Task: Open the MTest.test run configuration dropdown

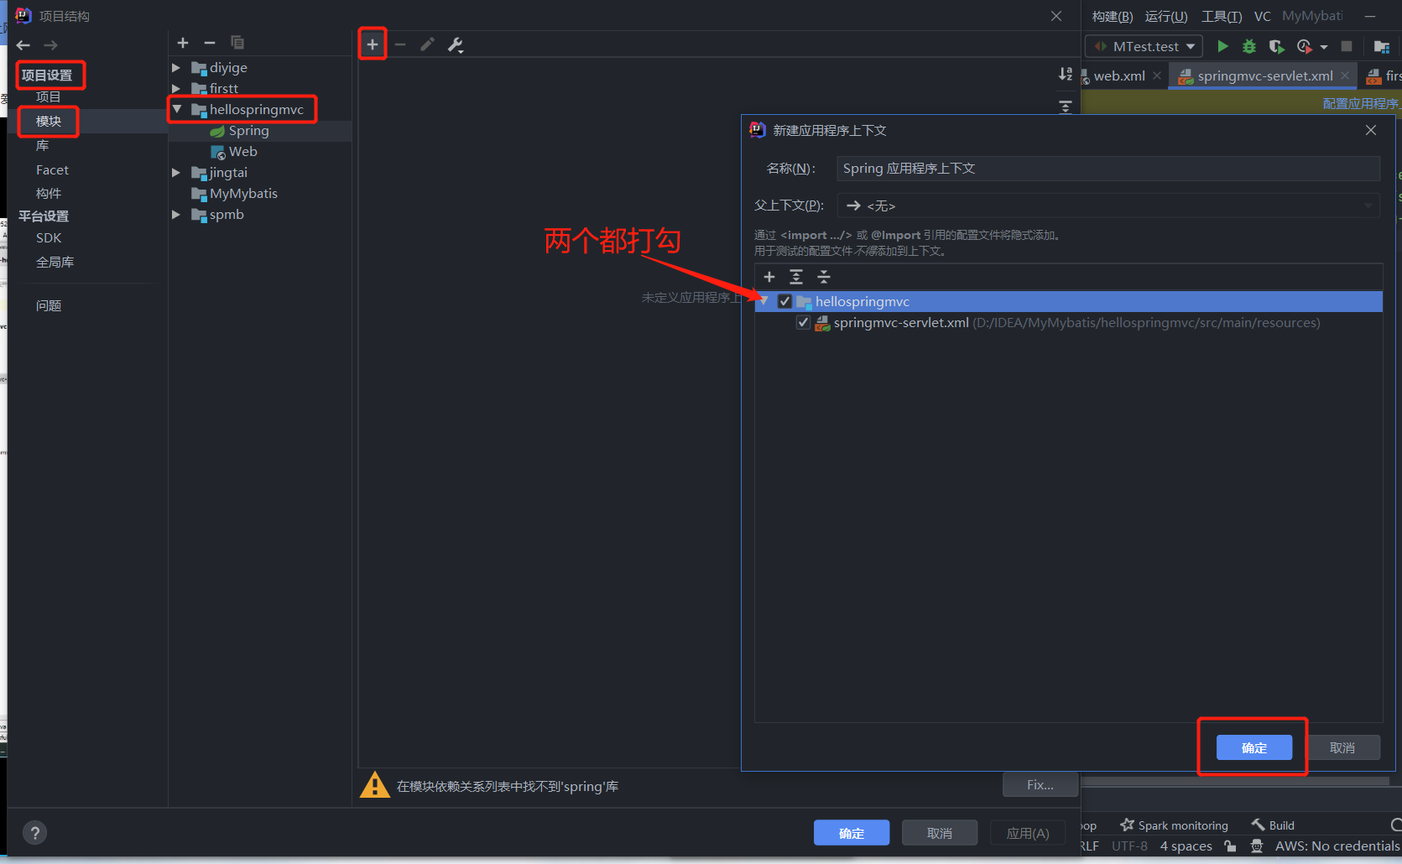Action: click(x=1144, y=46)
